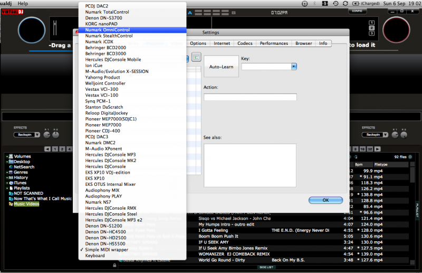The width and height of the screenshot is (422, 273).
Task: Open NetSearch in browser tree
Action: point(24,167)
